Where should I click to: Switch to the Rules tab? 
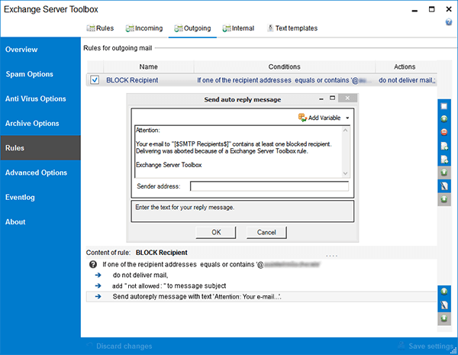pyautogui.click(x=101, y=28)
